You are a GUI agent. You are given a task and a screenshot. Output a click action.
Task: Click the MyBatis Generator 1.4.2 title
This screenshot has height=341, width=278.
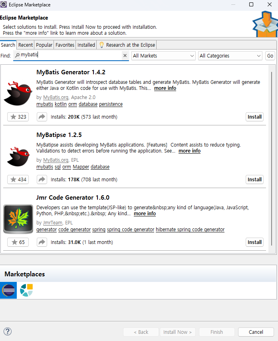(x=71, y=72)
